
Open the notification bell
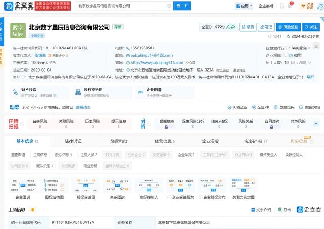[x=290, y=6]
